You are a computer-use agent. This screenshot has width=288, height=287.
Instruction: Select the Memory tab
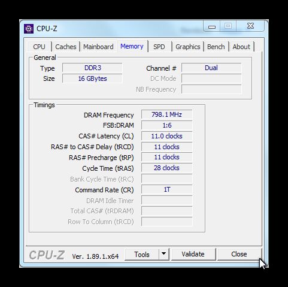[x=132, y=46]
